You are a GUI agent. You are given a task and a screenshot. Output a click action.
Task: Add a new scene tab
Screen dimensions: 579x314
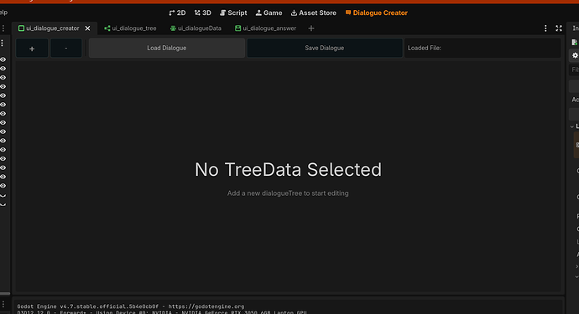pyautogui.click(x=311, y=28)
